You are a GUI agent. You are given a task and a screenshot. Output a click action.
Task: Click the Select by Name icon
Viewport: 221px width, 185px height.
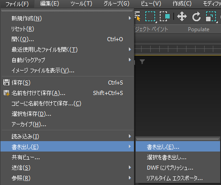click(x=138, y=16)
